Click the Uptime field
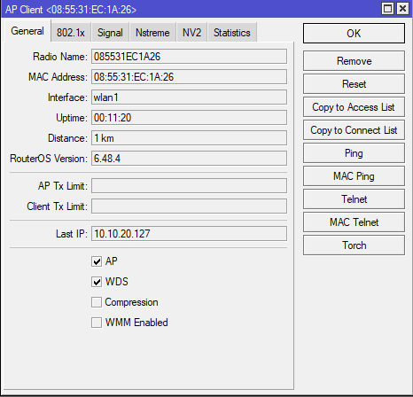413x397 pixels. [189, 118]
